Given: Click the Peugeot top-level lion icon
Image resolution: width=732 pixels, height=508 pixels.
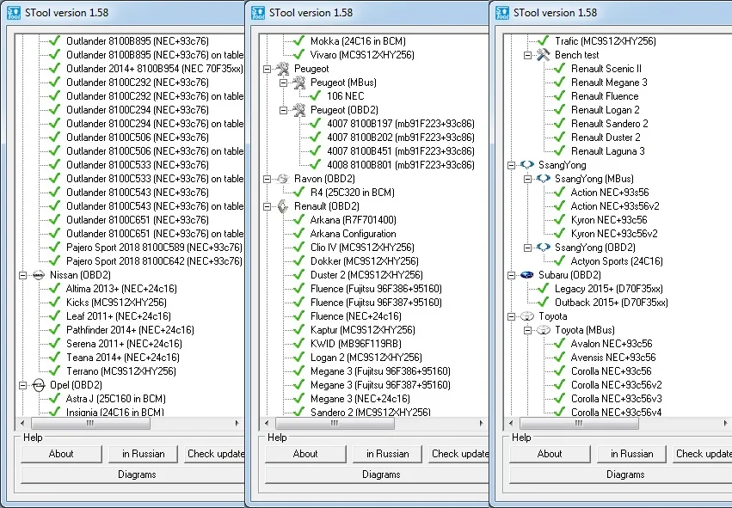Looking at the screenshot, I should (x=282, y=69).
